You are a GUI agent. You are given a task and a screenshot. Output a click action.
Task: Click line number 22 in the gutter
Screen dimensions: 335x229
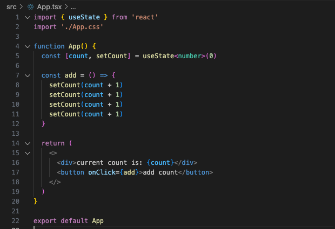(15, 221)
